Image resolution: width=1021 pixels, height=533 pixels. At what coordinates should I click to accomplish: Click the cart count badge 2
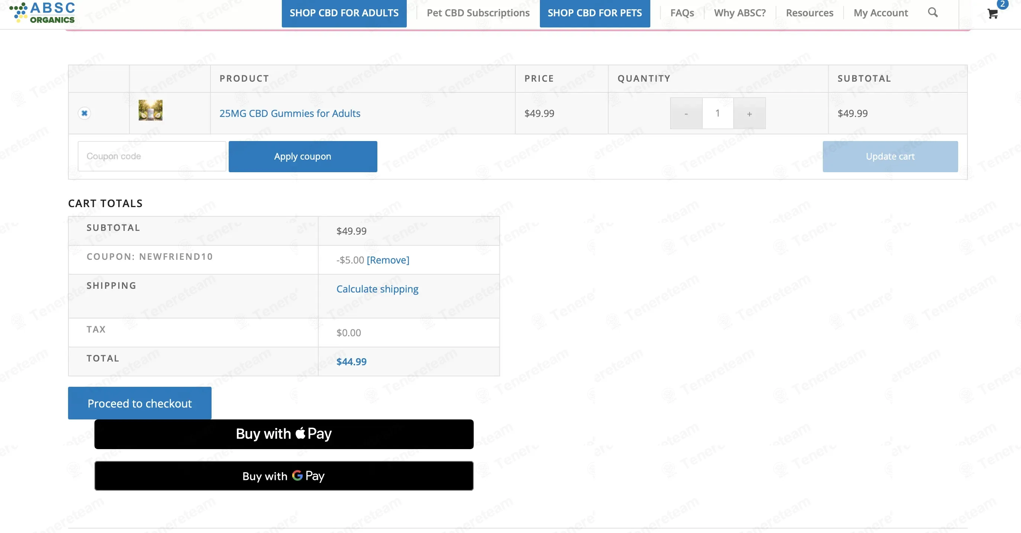pyautogui.click(x=1002, y=4)
